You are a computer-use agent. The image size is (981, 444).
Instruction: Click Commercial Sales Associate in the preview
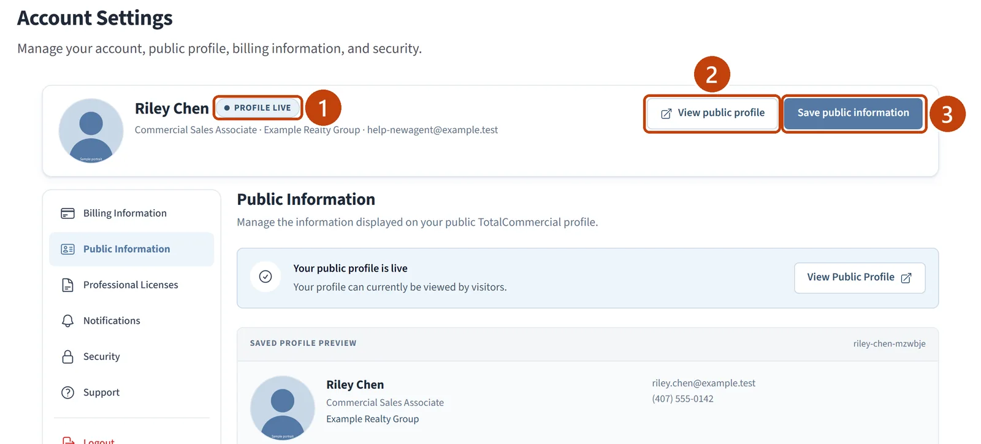tap(385, 403)
